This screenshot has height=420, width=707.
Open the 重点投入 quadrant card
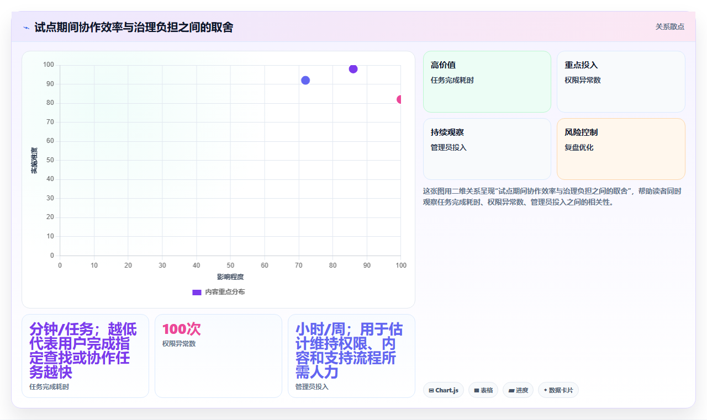pos(621,82)
